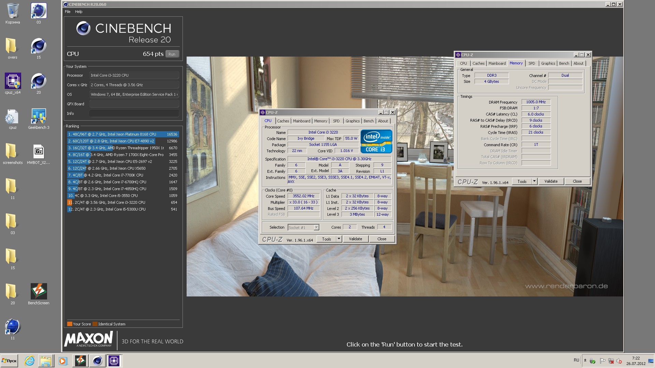
Task: Switch to BenchScreen in the taskbar
Action: [80, 361]
